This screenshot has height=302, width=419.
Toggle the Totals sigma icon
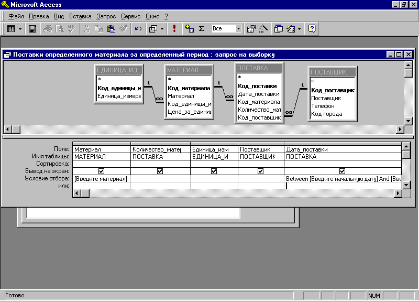tap(202, 29)
